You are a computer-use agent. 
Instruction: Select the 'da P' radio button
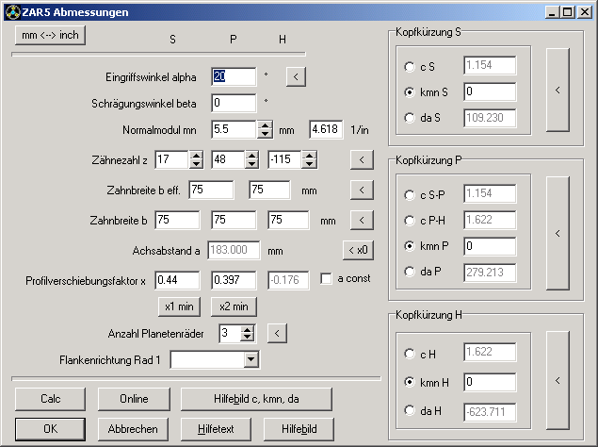click(409, 273)
